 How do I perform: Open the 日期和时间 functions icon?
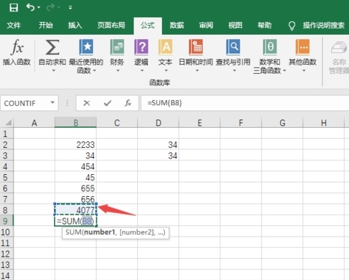point(195,47)
